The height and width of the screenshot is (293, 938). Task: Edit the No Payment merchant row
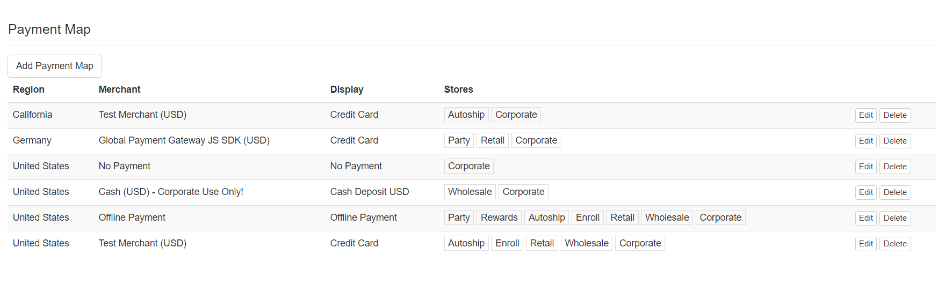[x=865, y=167]
